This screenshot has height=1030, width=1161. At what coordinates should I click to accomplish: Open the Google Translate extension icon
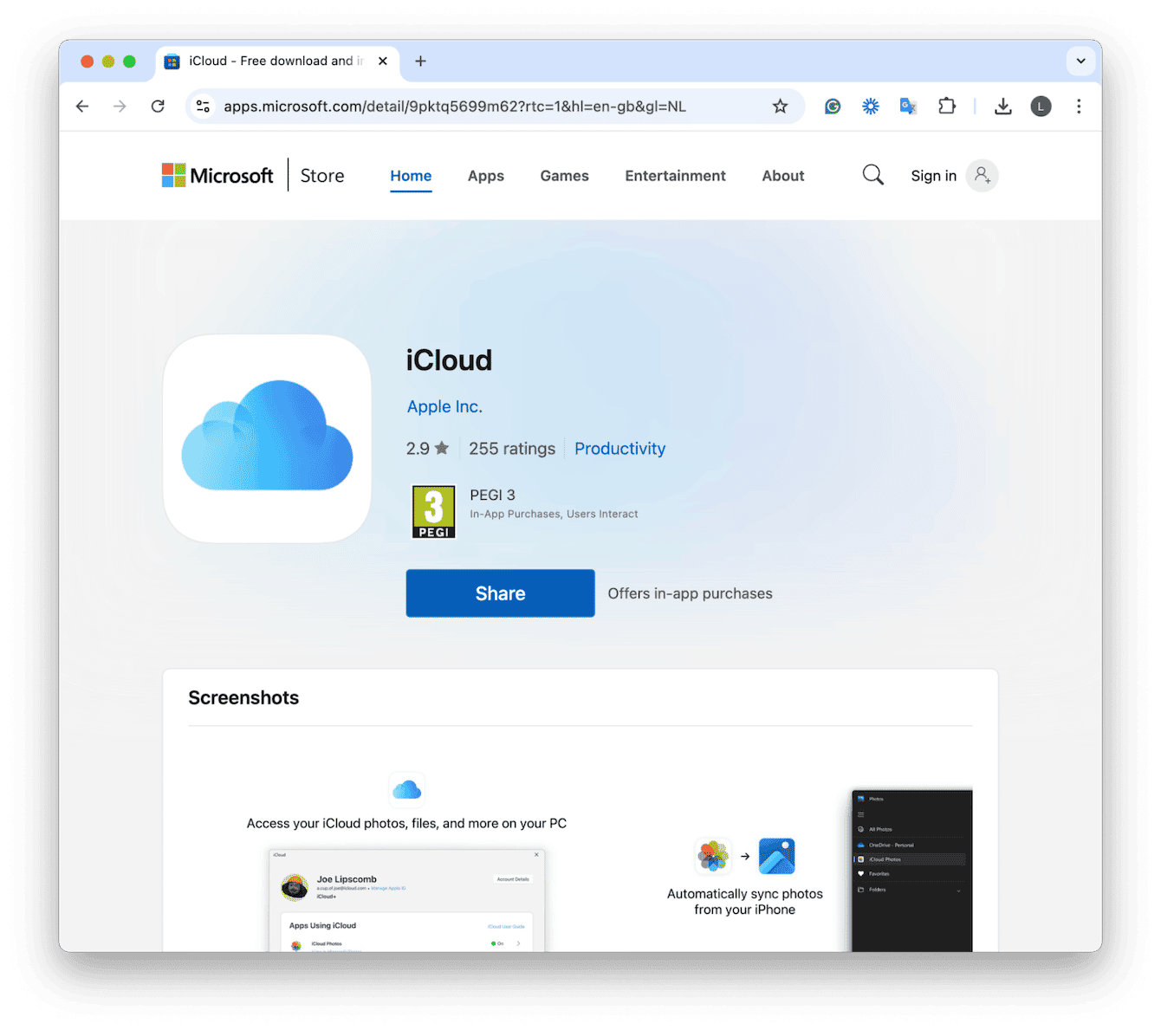908,106
